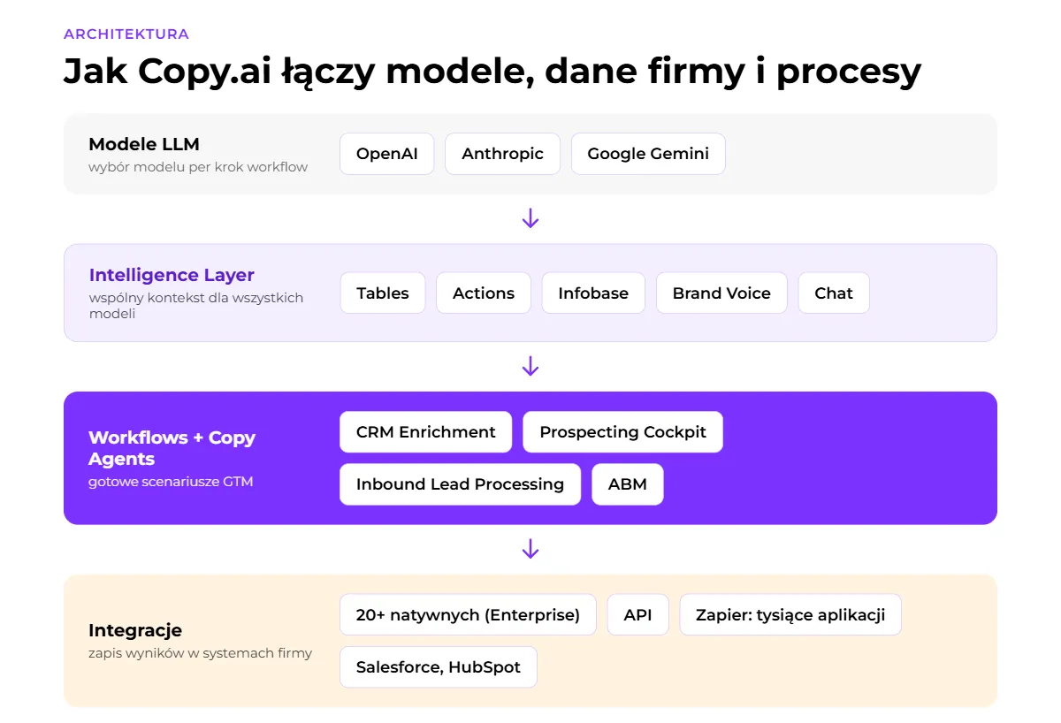Viewport: 1061px width, 723px height.
Task: Select the Salesforce, HubSpot chip
Action: coord(439,667)
